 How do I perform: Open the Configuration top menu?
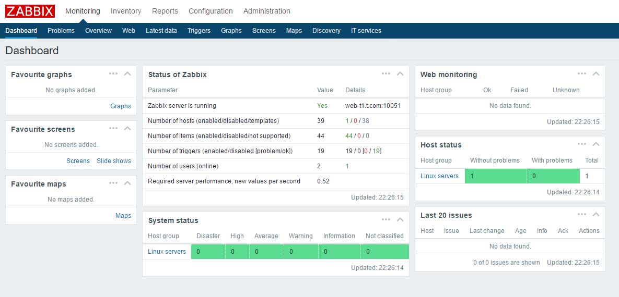coord(211,11)
